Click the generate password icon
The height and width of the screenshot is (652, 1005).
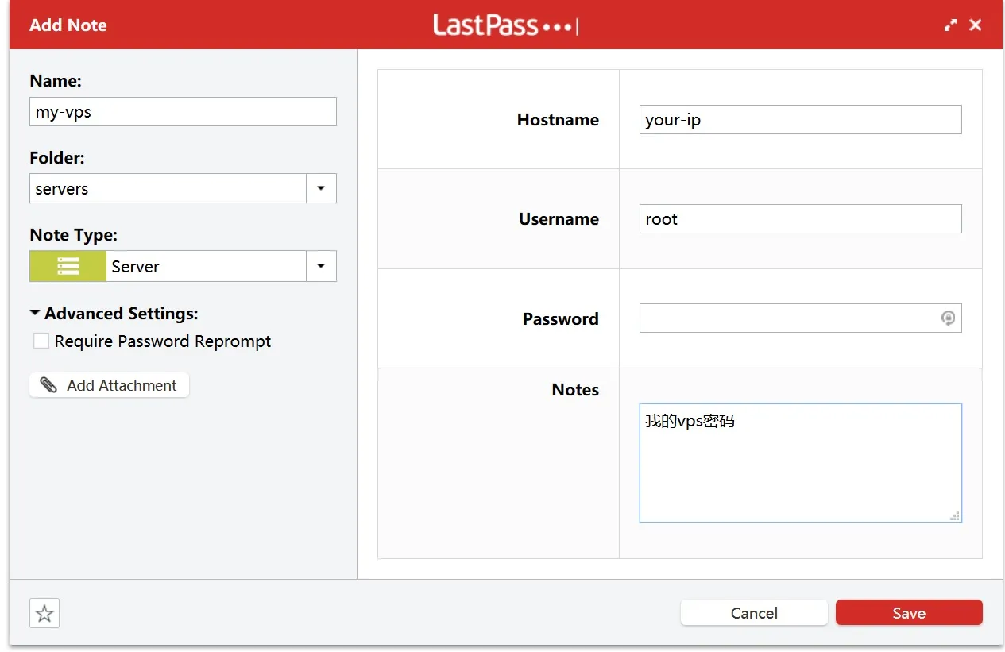point(948,318)
